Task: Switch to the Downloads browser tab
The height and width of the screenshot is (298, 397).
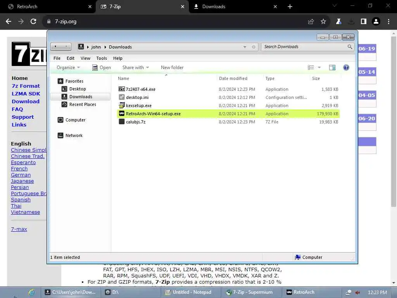Action: coord(234,7)
